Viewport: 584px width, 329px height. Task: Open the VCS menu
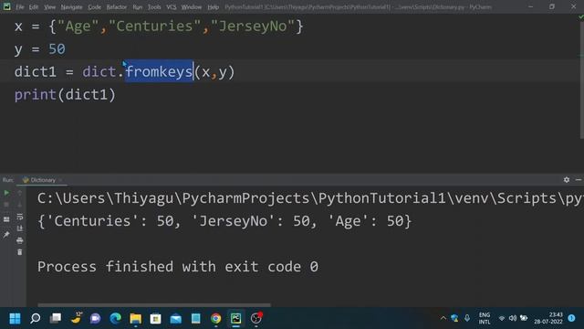point(172,7)
